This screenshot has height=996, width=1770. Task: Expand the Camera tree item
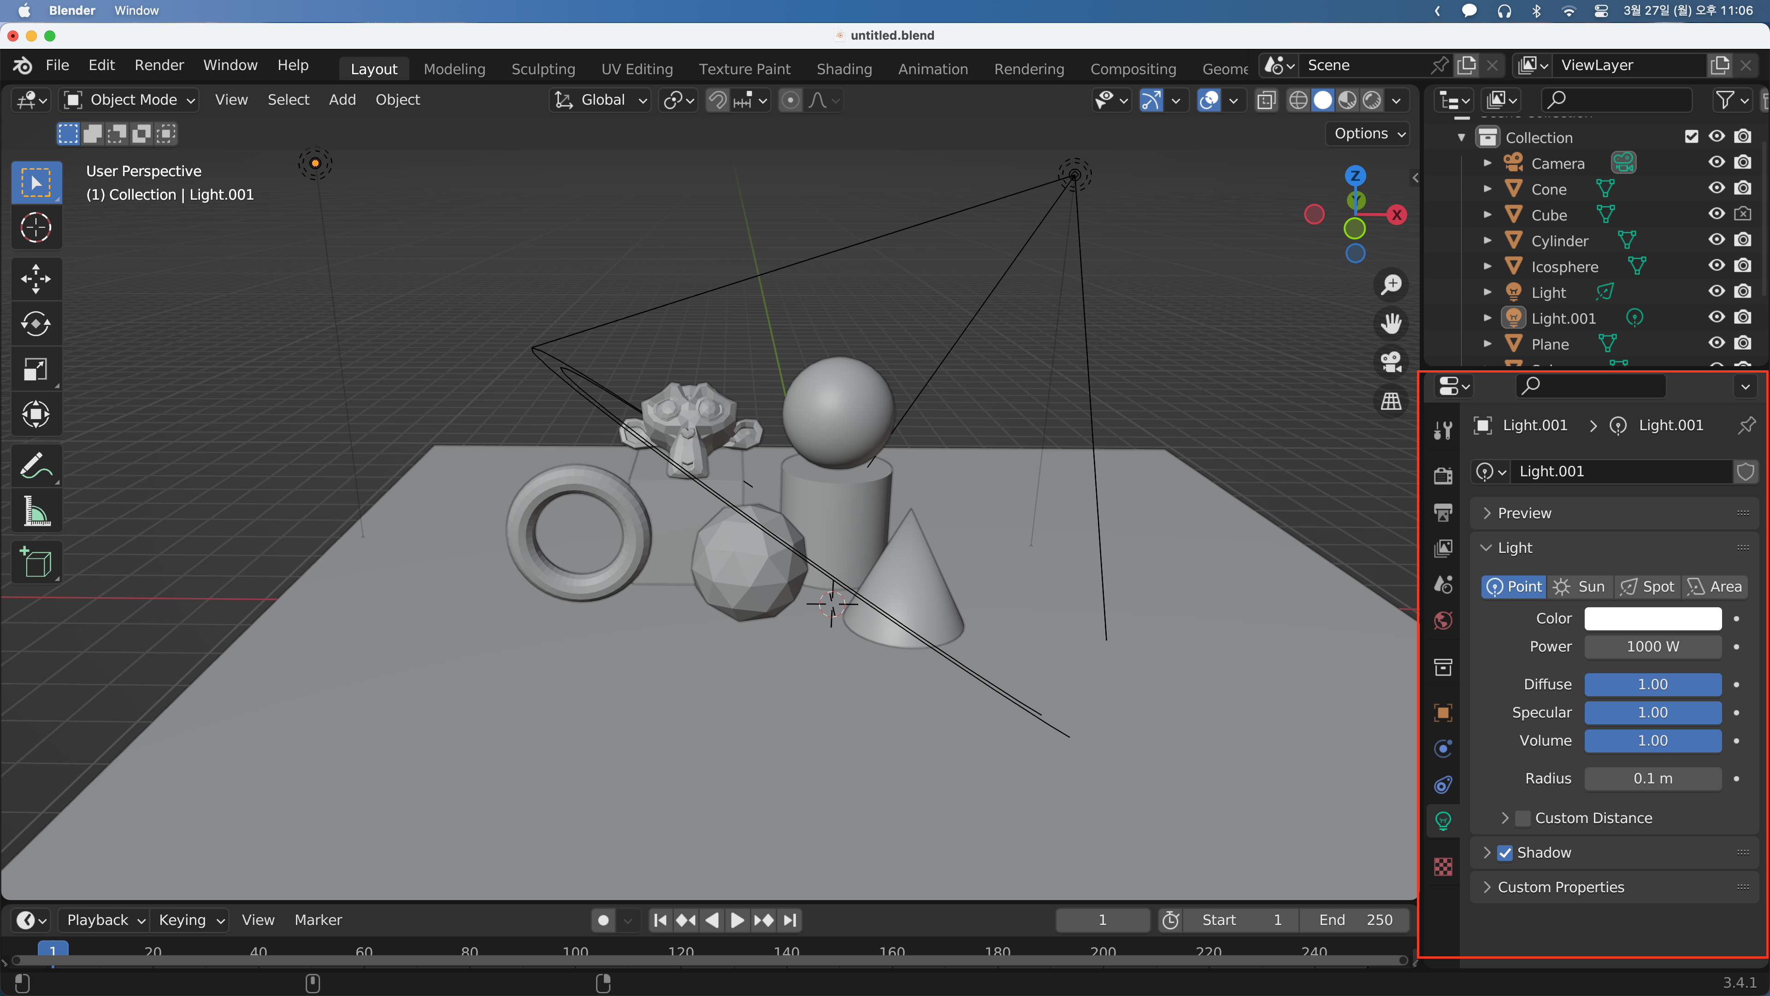coord(1487,163)
